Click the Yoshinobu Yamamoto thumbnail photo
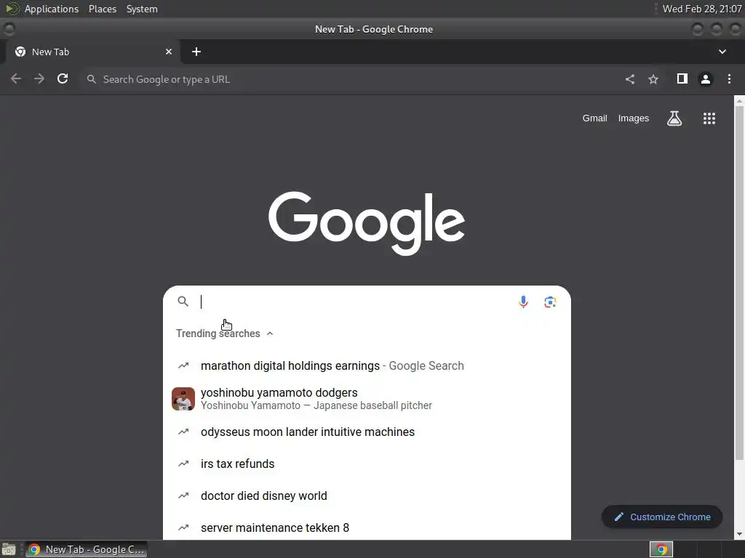The width and height of the screenshot is (745, 558). click(x=183, y=399)
